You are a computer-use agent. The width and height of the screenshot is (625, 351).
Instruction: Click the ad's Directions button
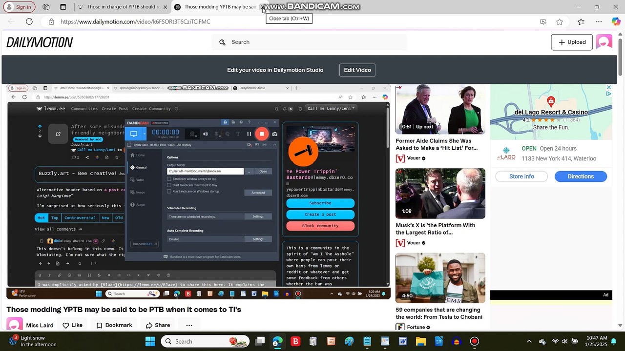[581, 176]
